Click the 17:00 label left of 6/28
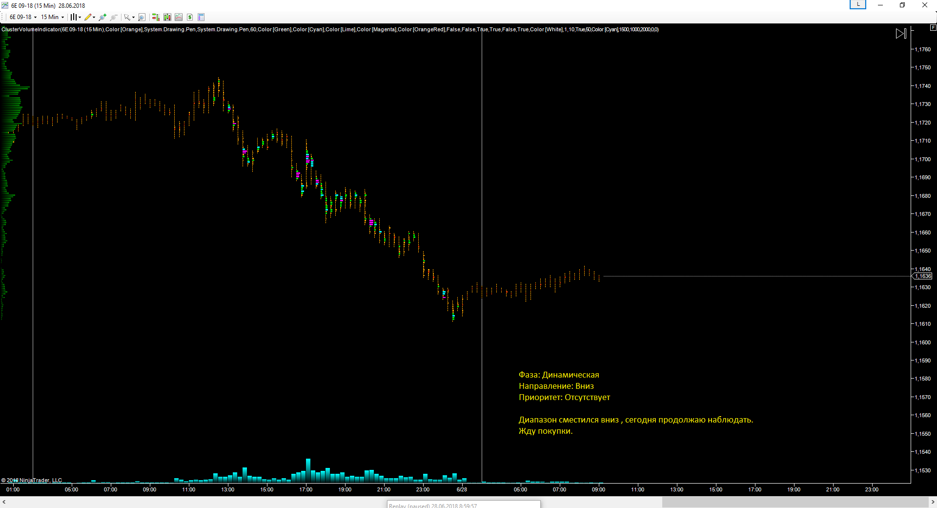The width and height of the screenshot is (937, 508). (x=306, y=489)
